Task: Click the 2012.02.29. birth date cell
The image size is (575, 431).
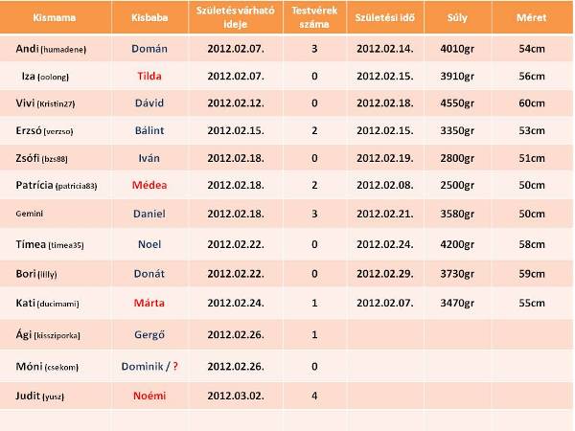Action: point(383,275)
